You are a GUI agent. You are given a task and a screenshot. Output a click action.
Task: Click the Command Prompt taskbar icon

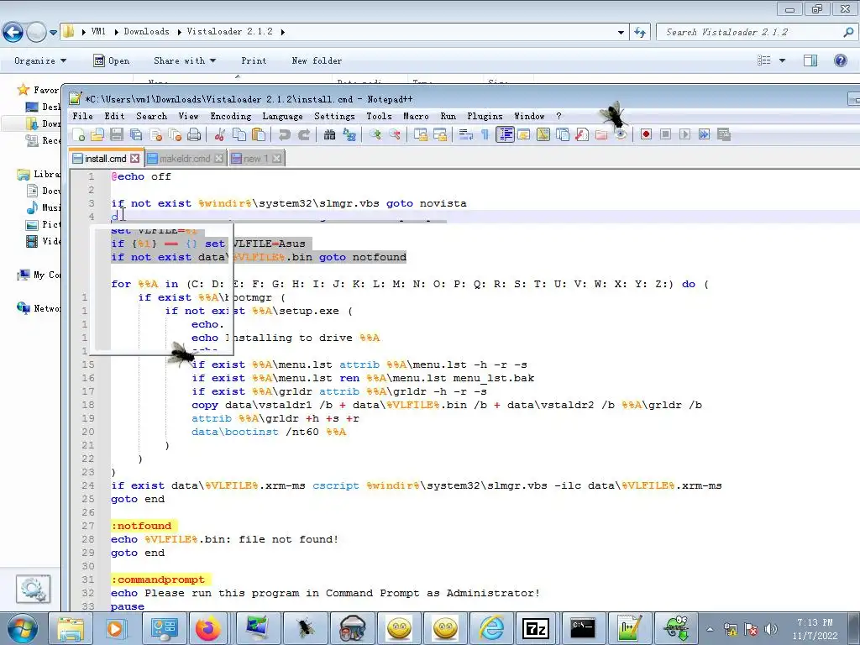[583, 628]
